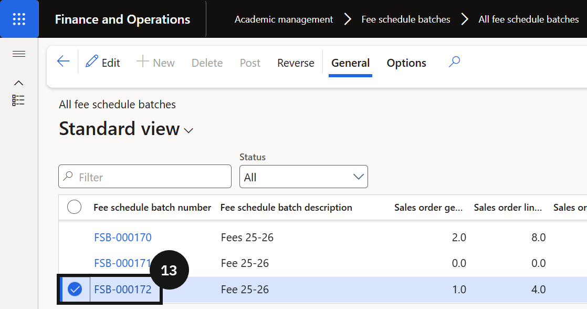The height and width of the screenshot is (309, 587).
Task: Expand the navigation pane hamburger menu
Action: tap(19, 54)
